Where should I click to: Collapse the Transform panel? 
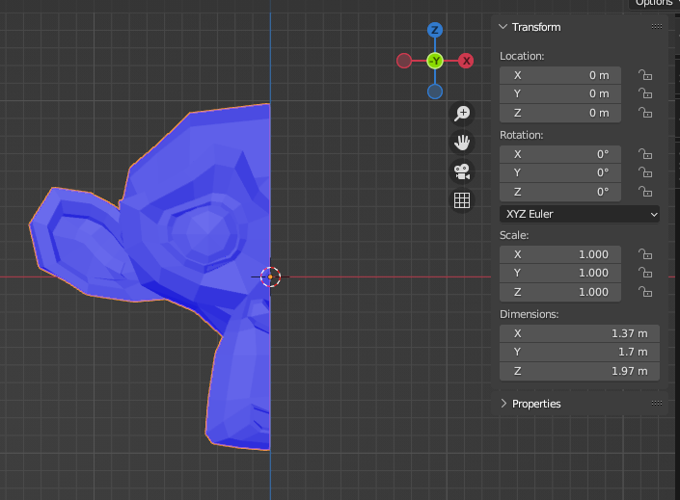(503, 27)
